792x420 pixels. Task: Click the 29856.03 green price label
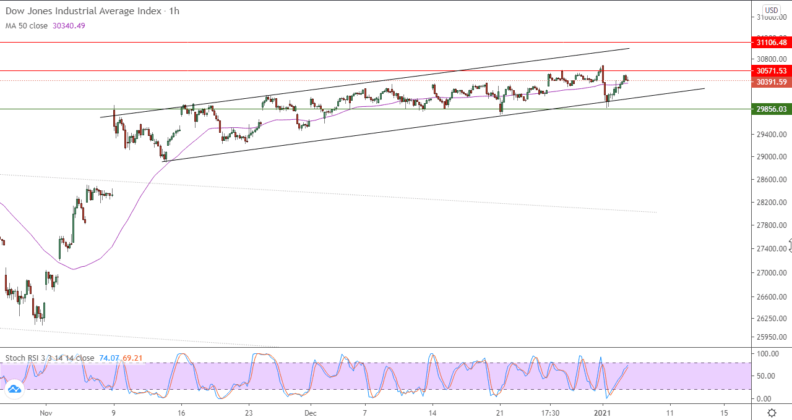pos(771,109)
